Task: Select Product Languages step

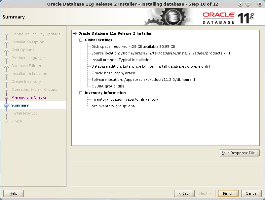Action: coord(28,58)
